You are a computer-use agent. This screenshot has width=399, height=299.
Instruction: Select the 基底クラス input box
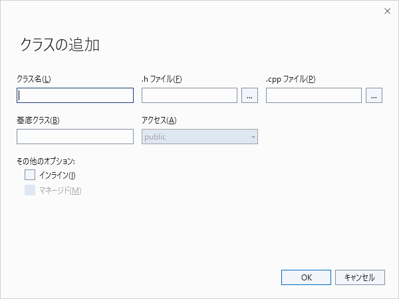tap(75, 137)
